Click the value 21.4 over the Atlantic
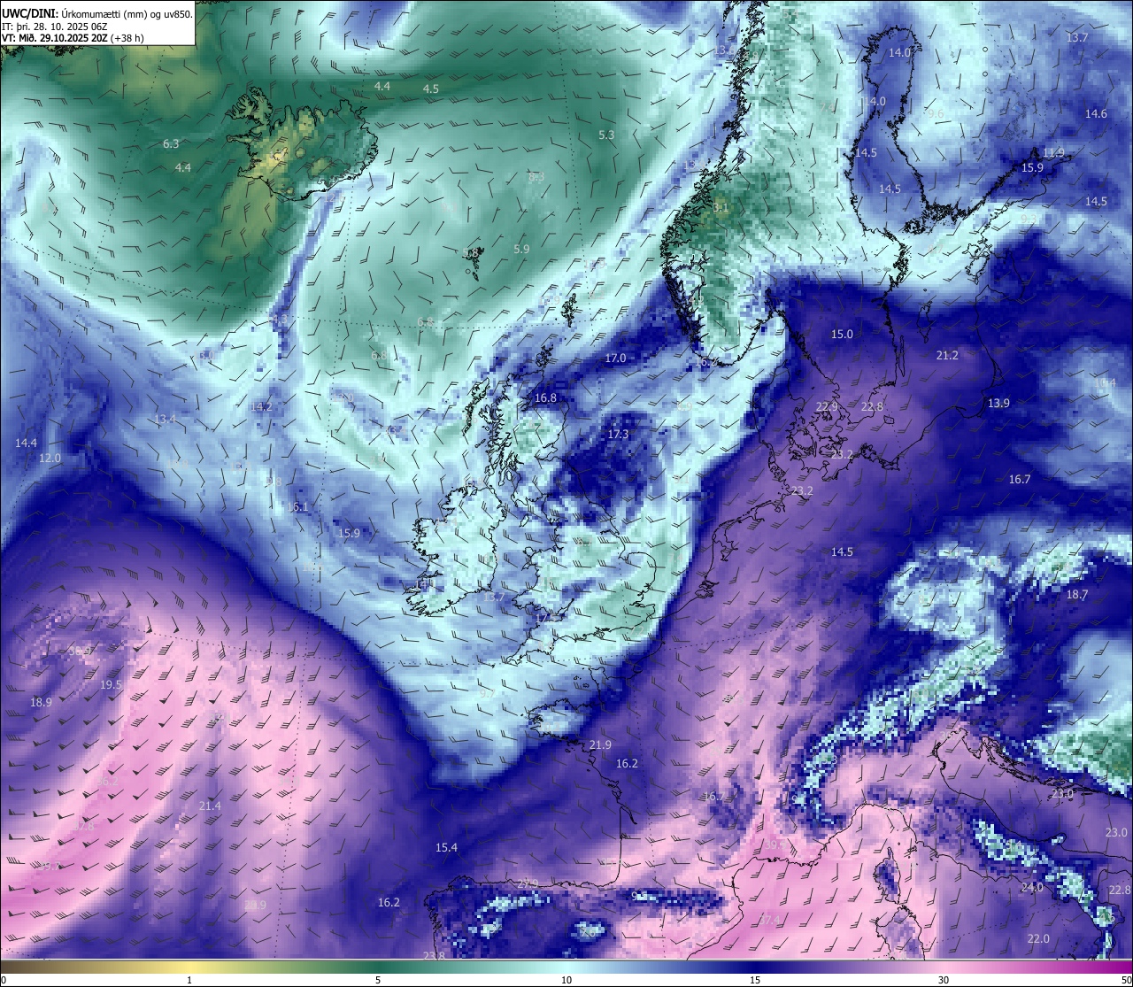The image size is (1133, 987). tap(210, 806)
